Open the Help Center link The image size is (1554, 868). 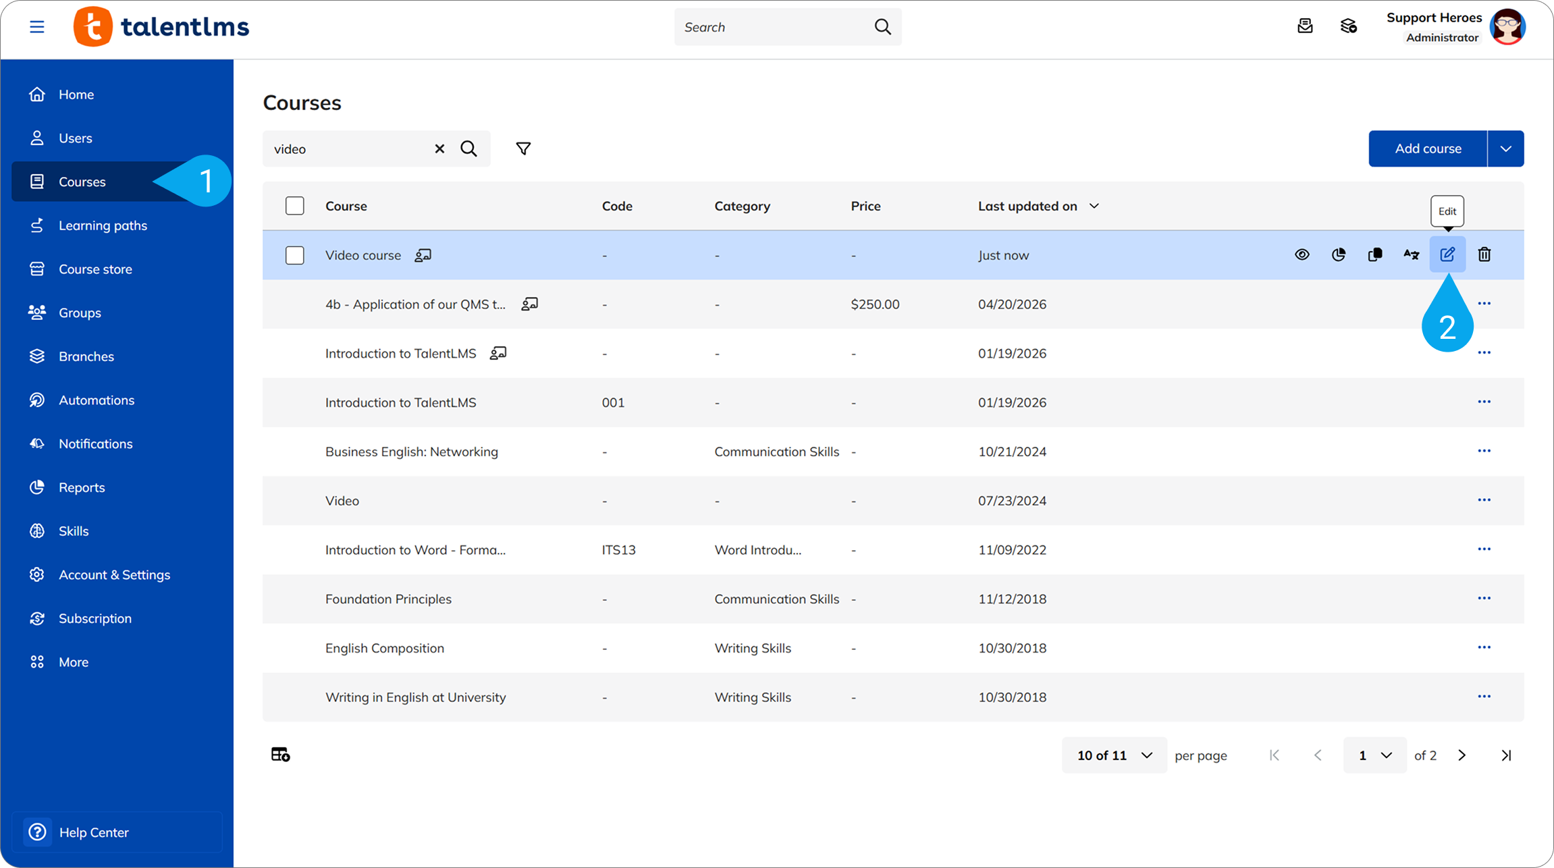pos(94,832)
